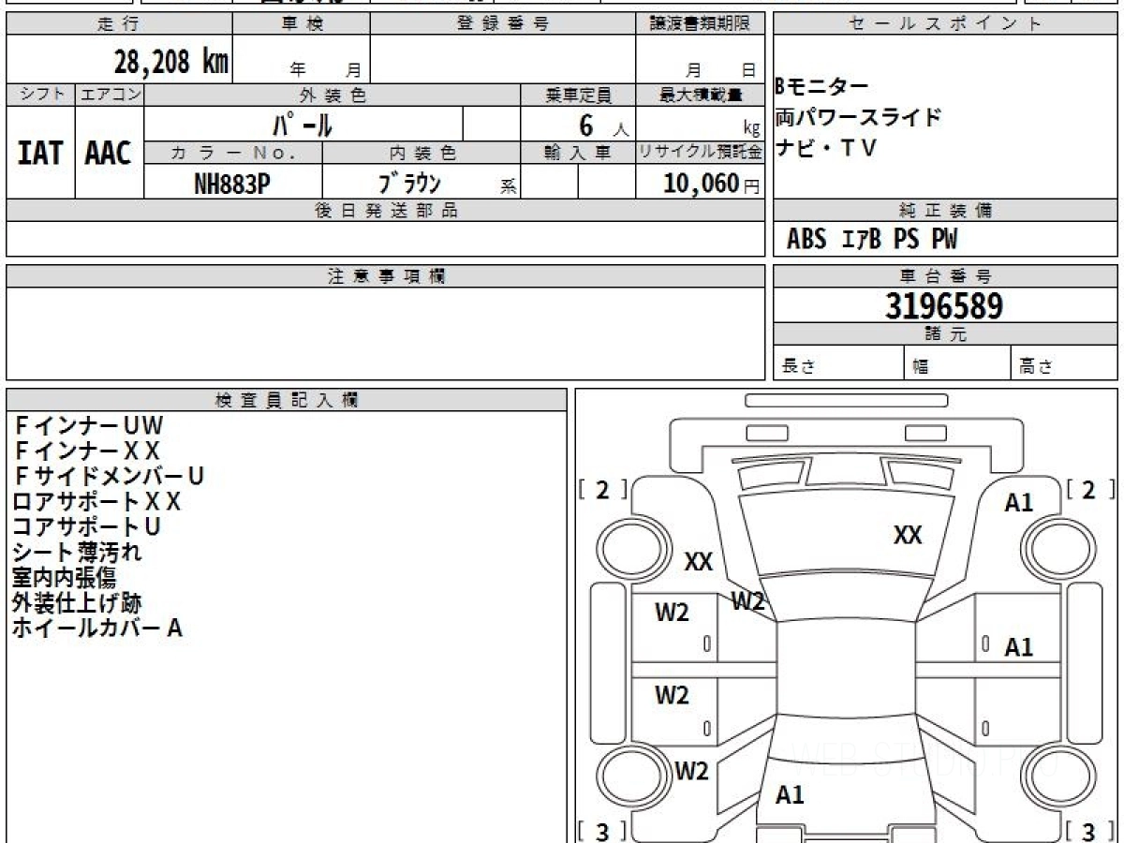Click the 内装色 header
This screenshot has height=843, width=1124.
pyautogui.click(x=421, y=153)
